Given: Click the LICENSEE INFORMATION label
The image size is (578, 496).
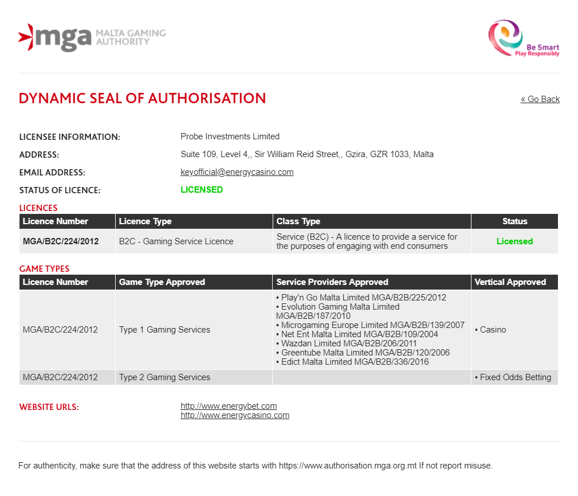Looking at the screenshot, I should tap(70, 137).
